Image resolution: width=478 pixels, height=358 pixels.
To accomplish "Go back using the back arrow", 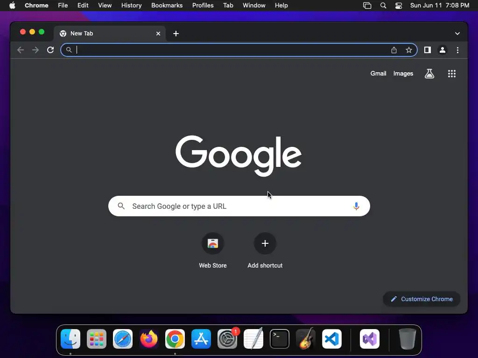I will point(21,50).
